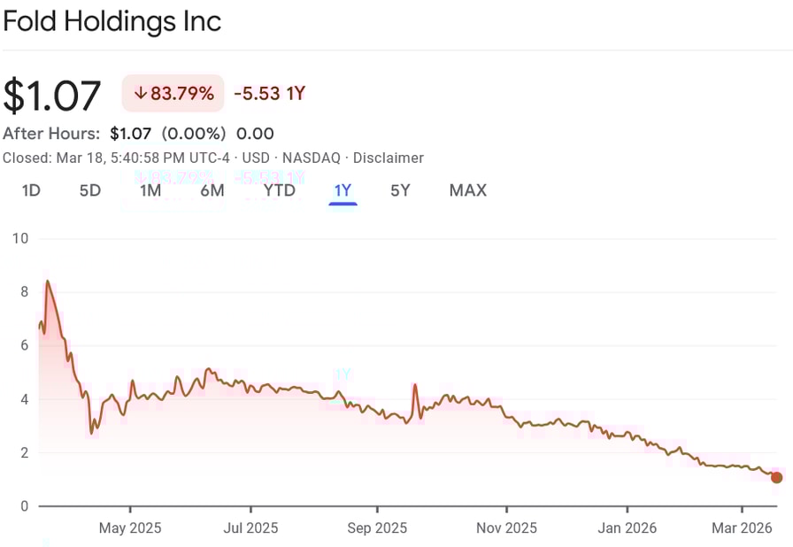Switch chart to 5D range

tap(90, 190)
